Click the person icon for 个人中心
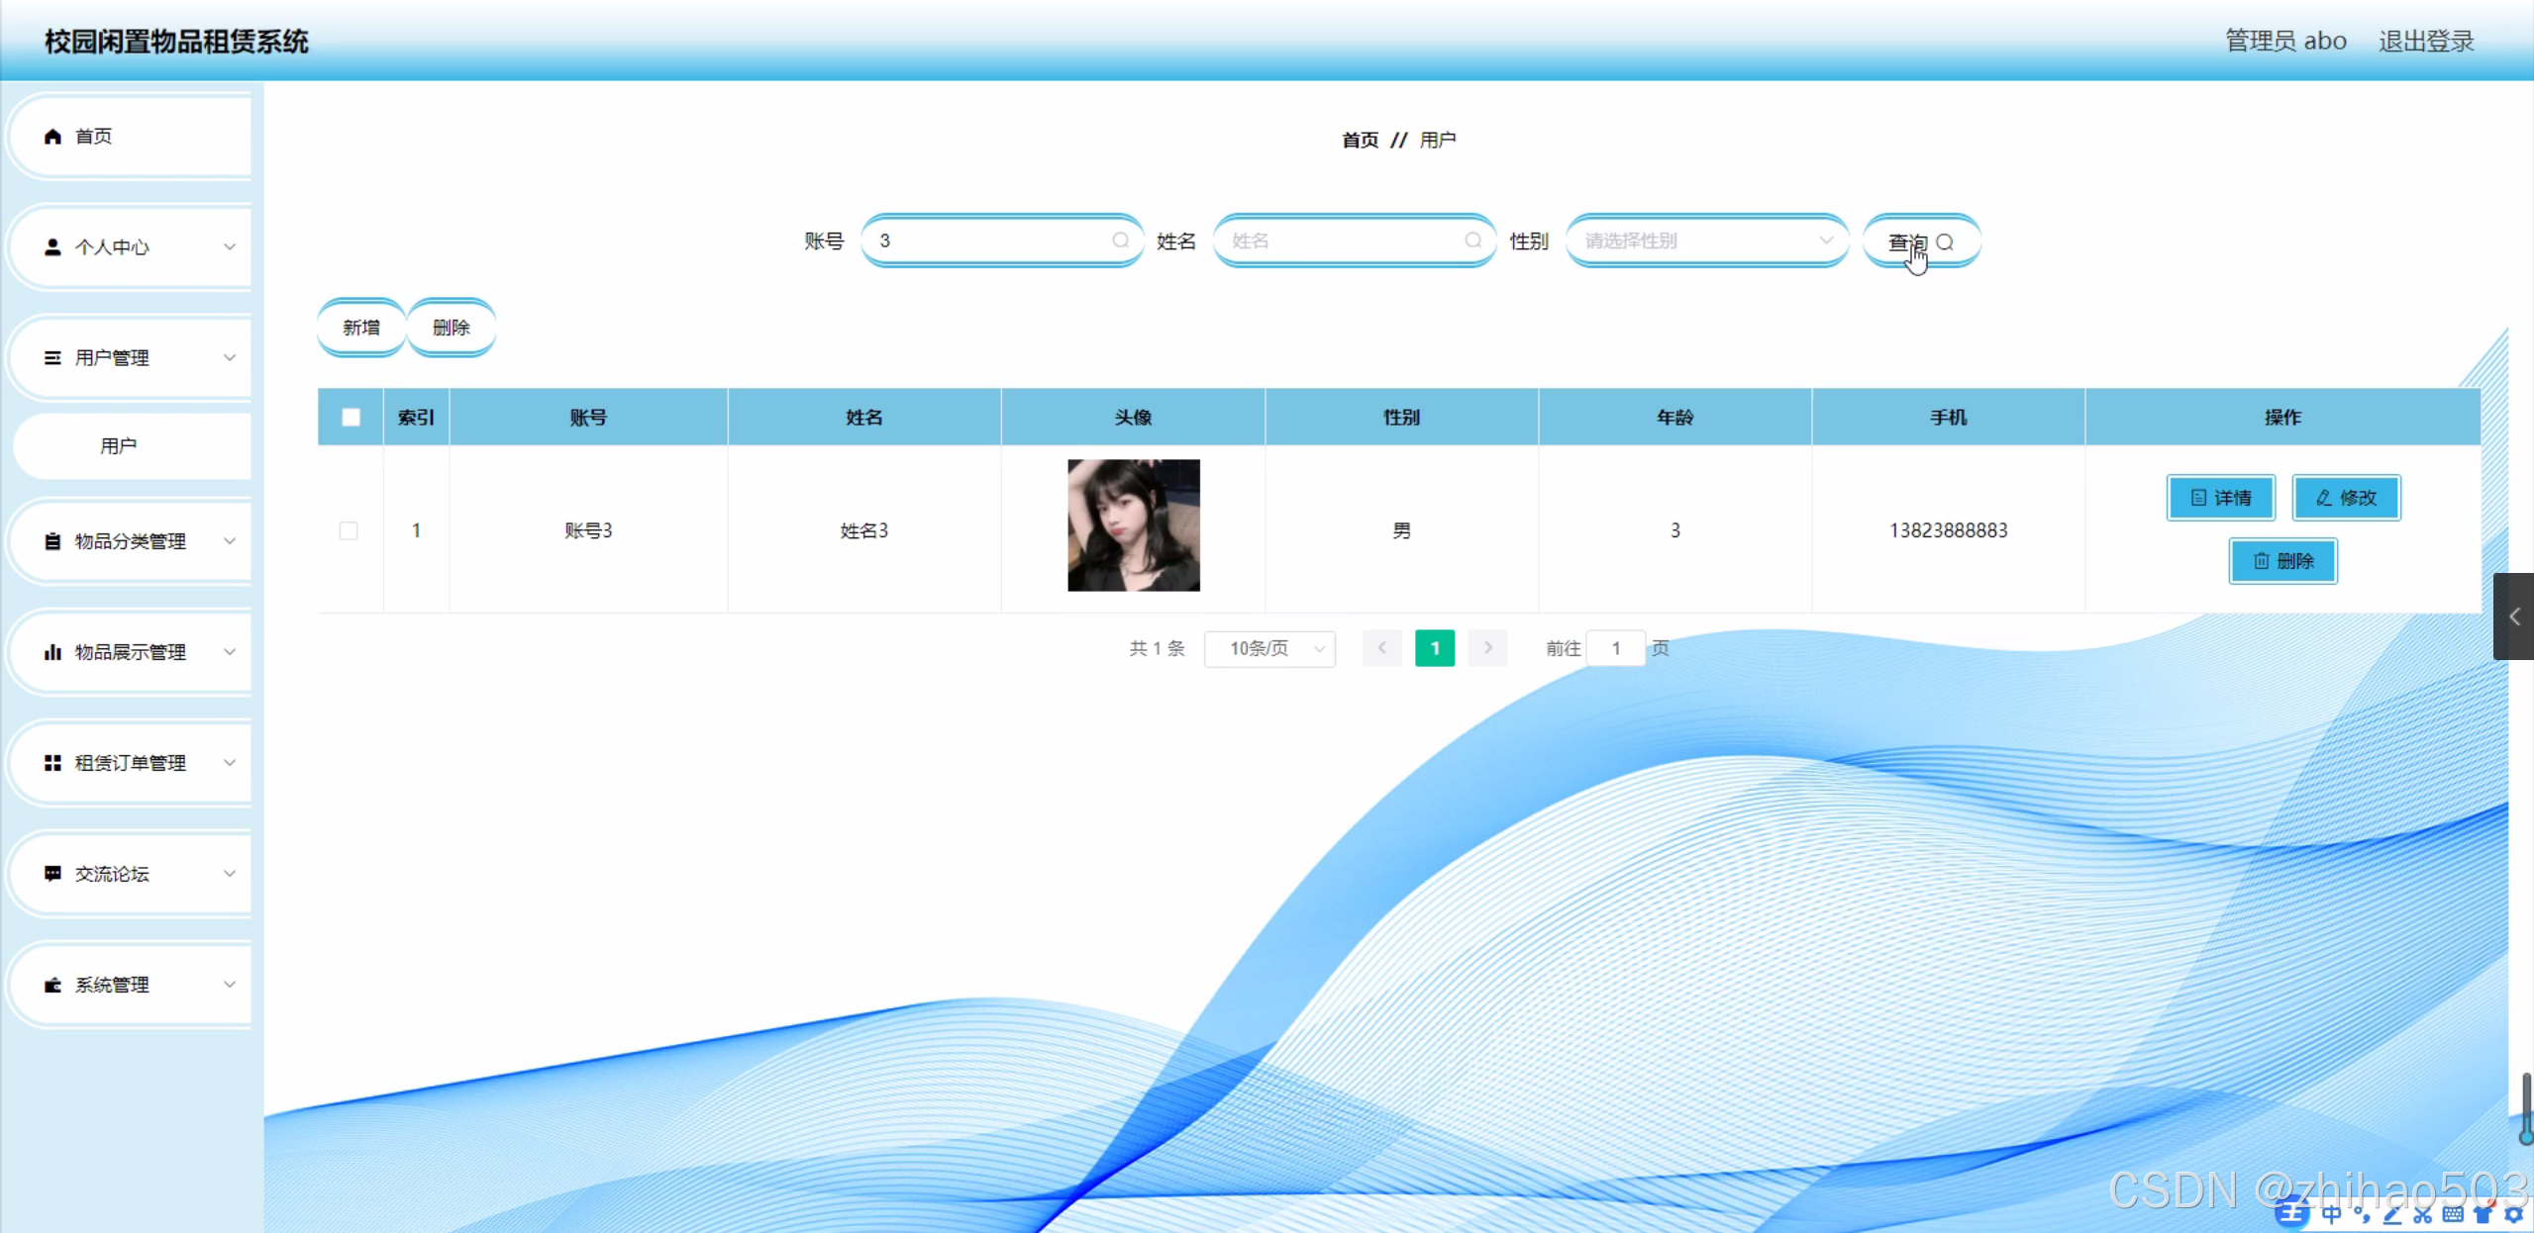 tap(52, 247)
